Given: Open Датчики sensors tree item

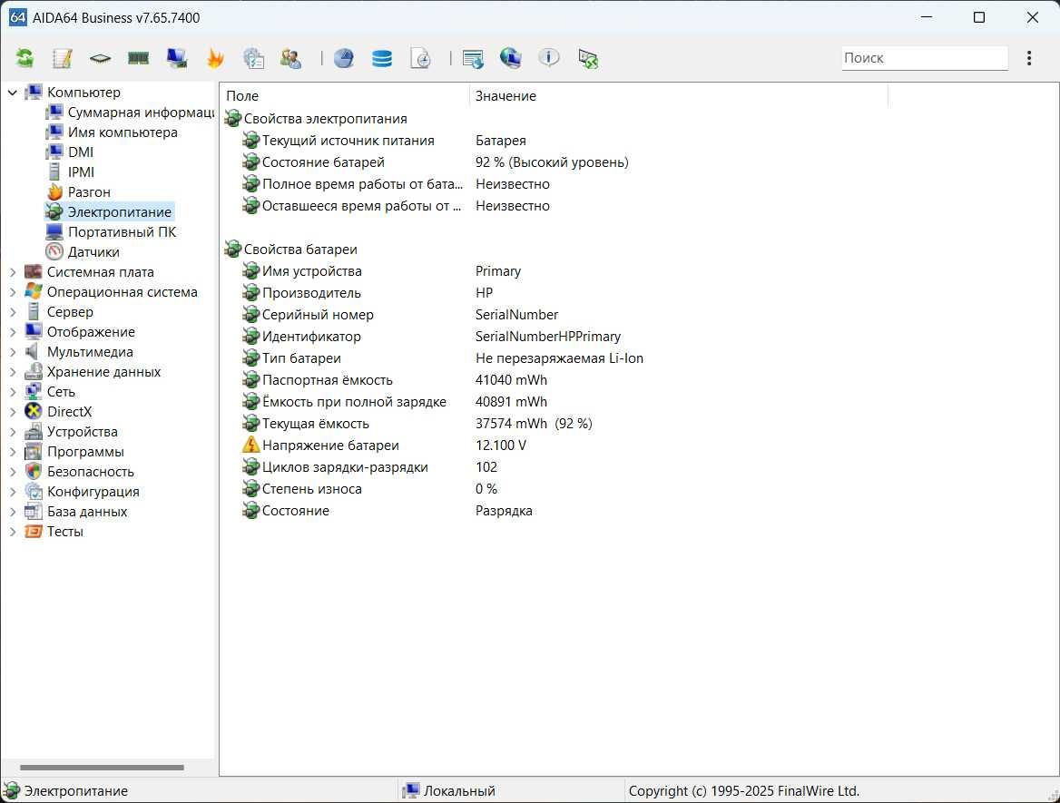Looking at the screenshot, I should tap(93, 252).
